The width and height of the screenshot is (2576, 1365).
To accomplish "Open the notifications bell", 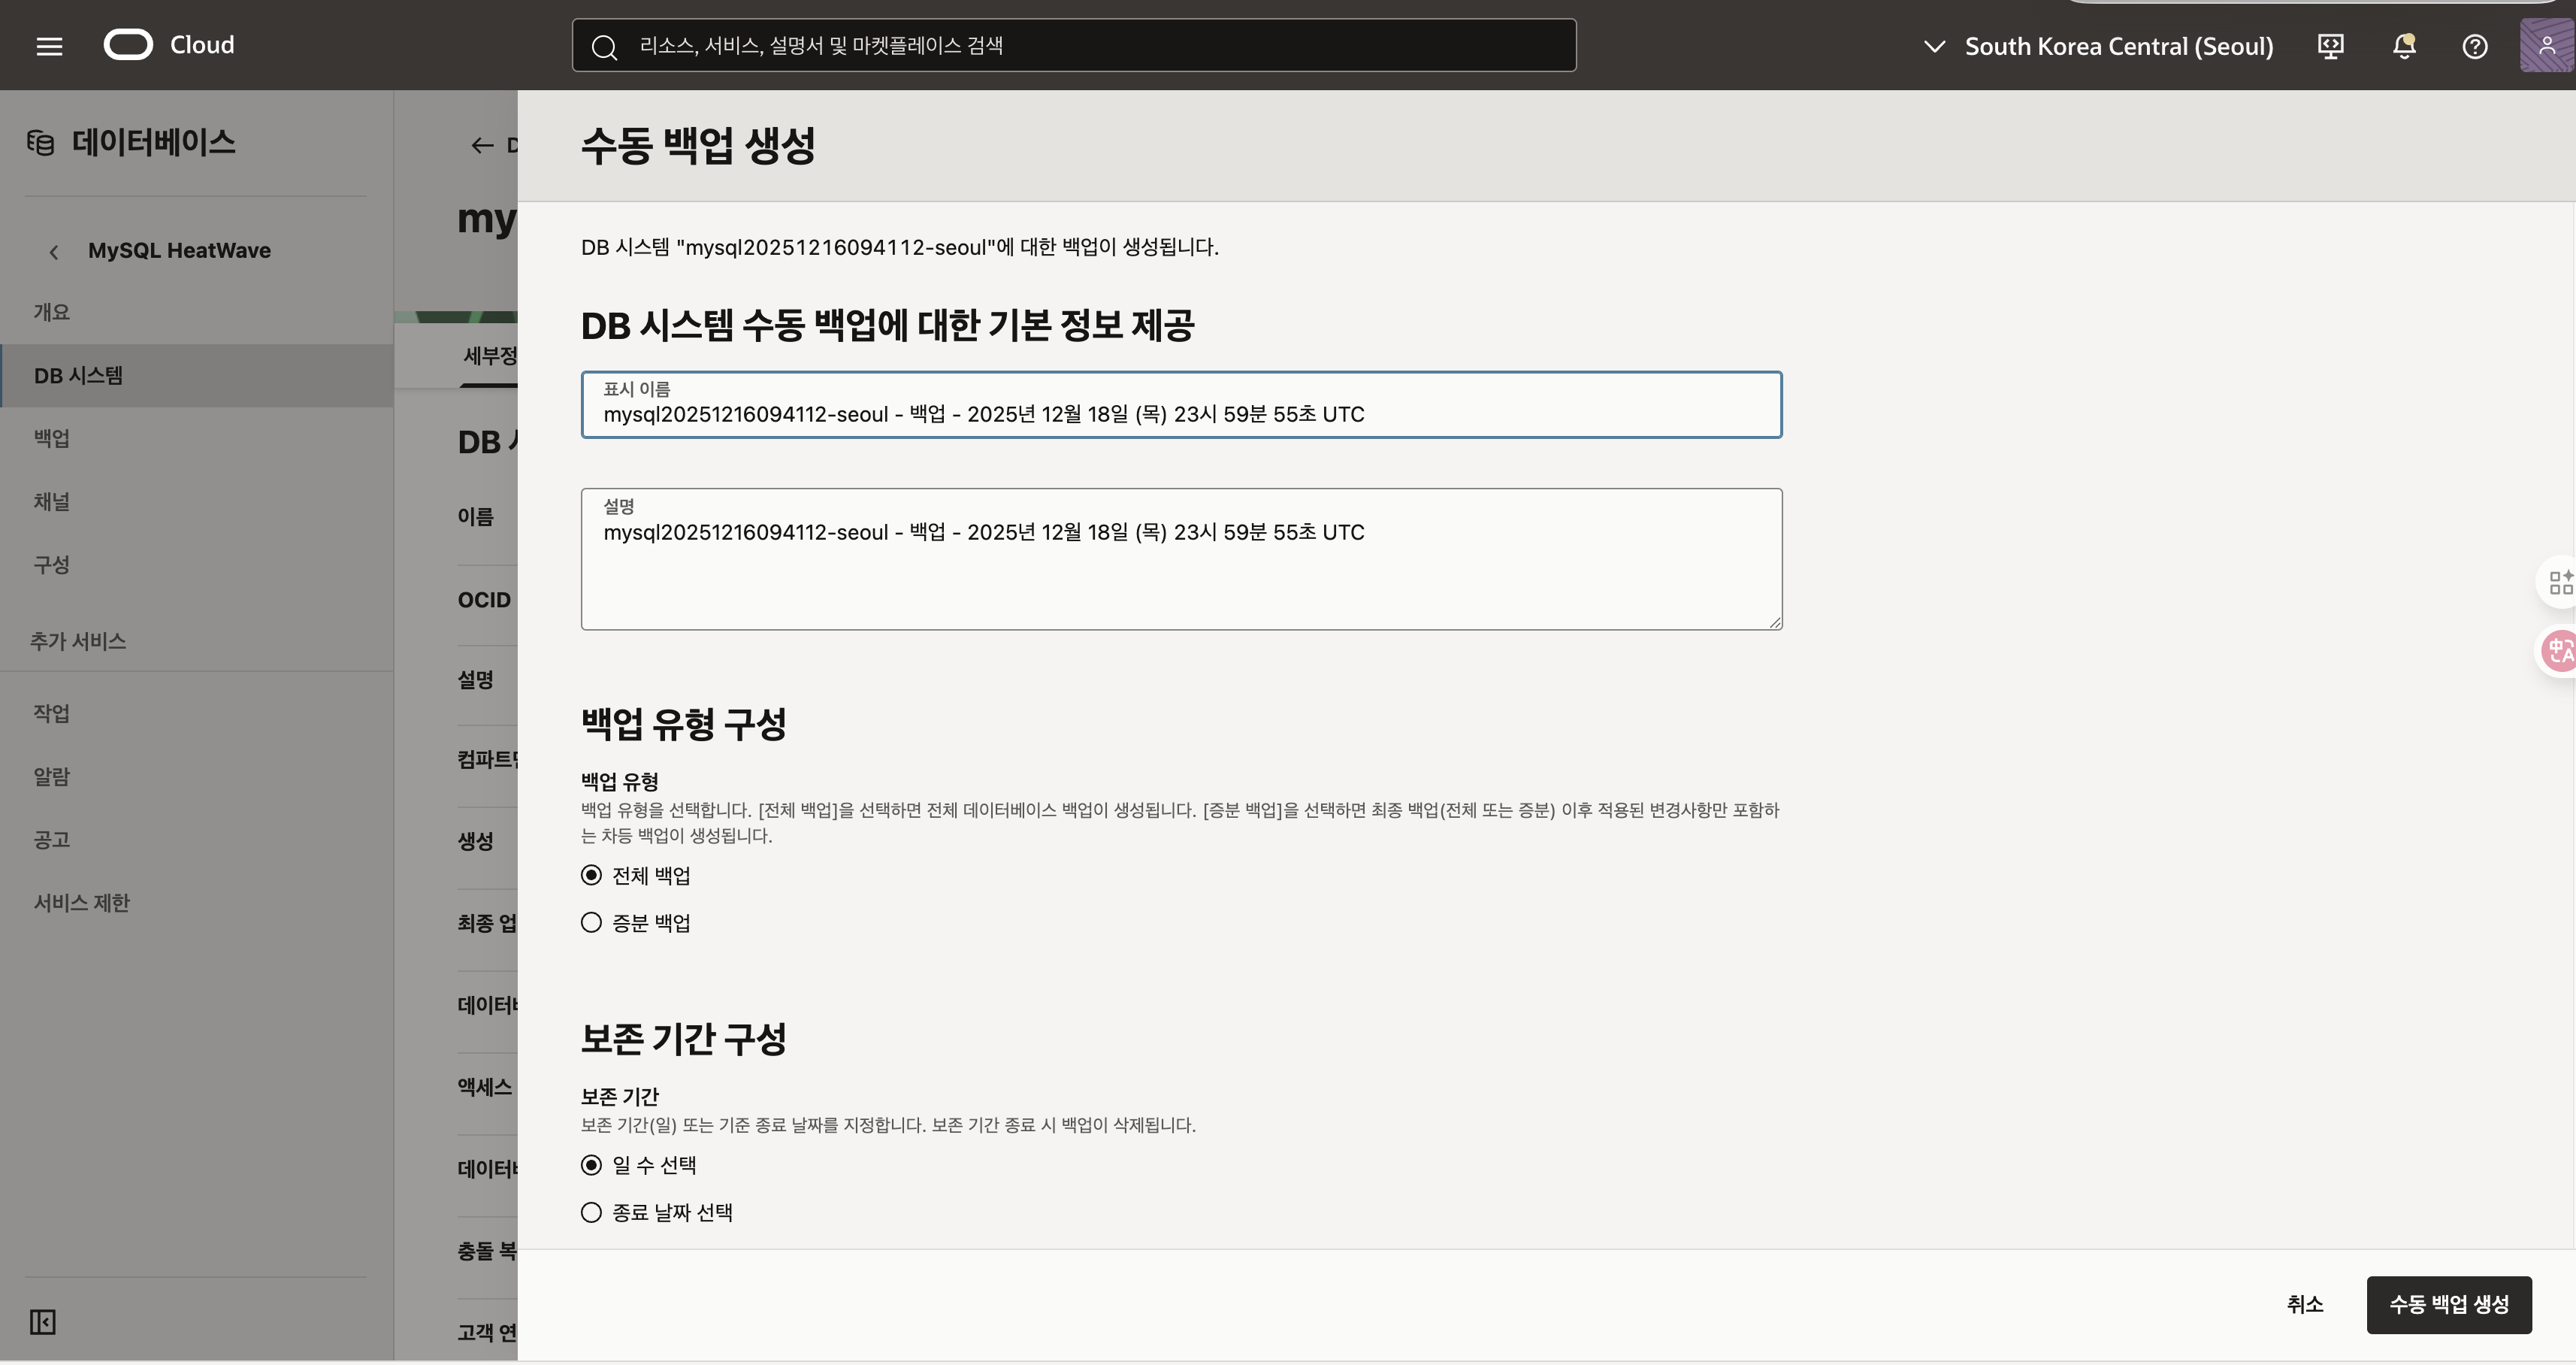I will click(x=2404, y=46).
